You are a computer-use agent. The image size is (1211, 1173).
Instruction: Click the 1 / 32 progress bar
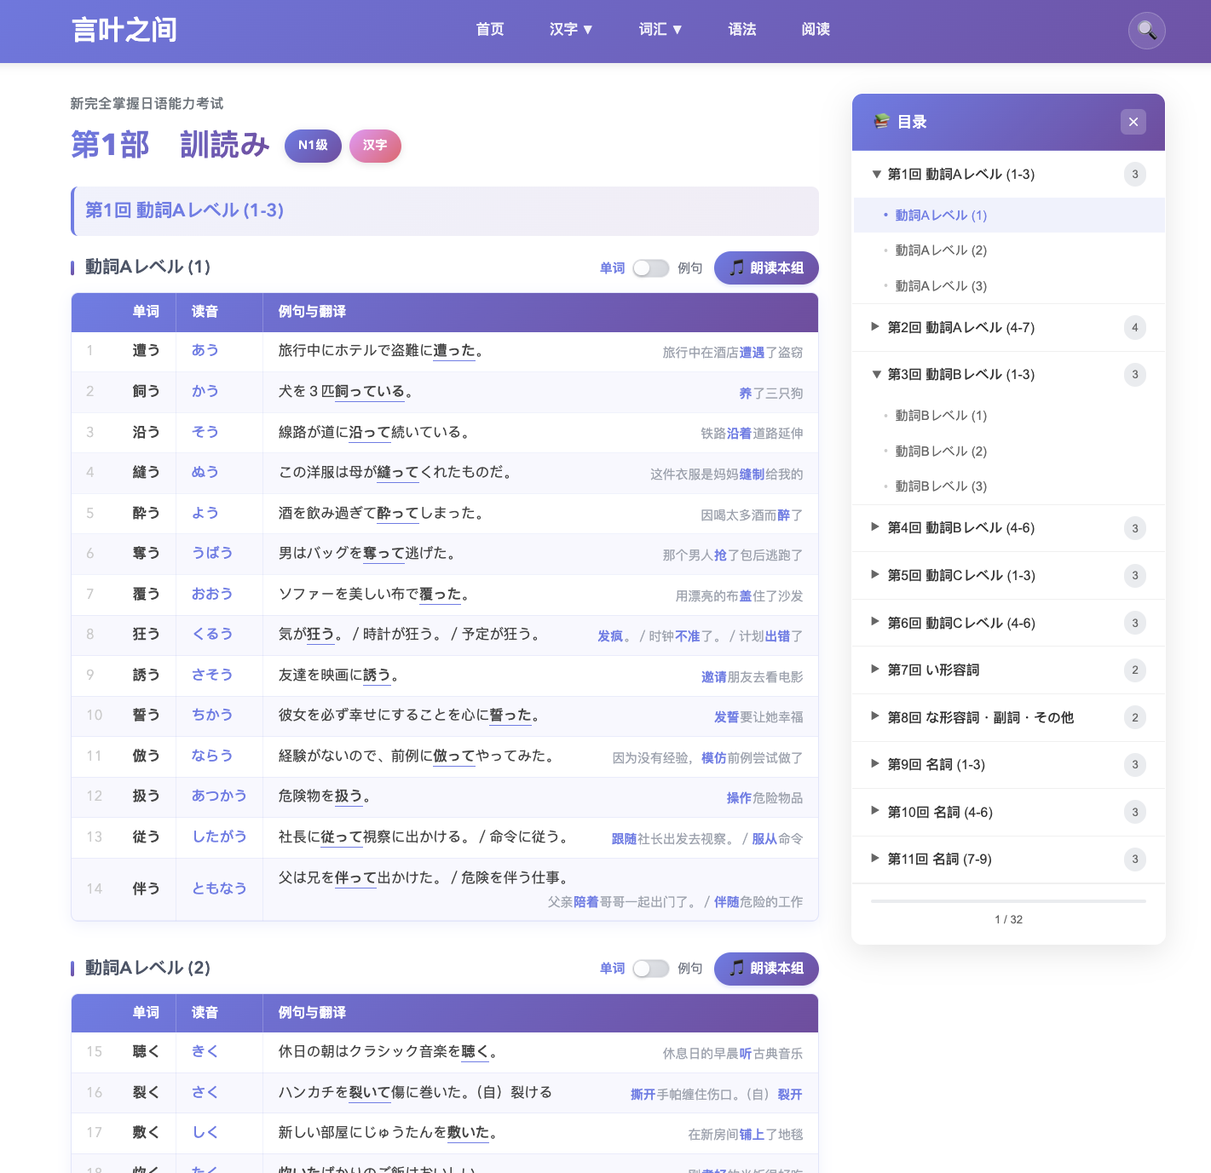click(1008, 900)
